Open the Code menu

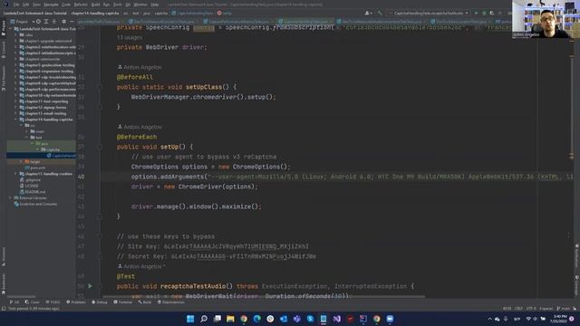[66, 5]
